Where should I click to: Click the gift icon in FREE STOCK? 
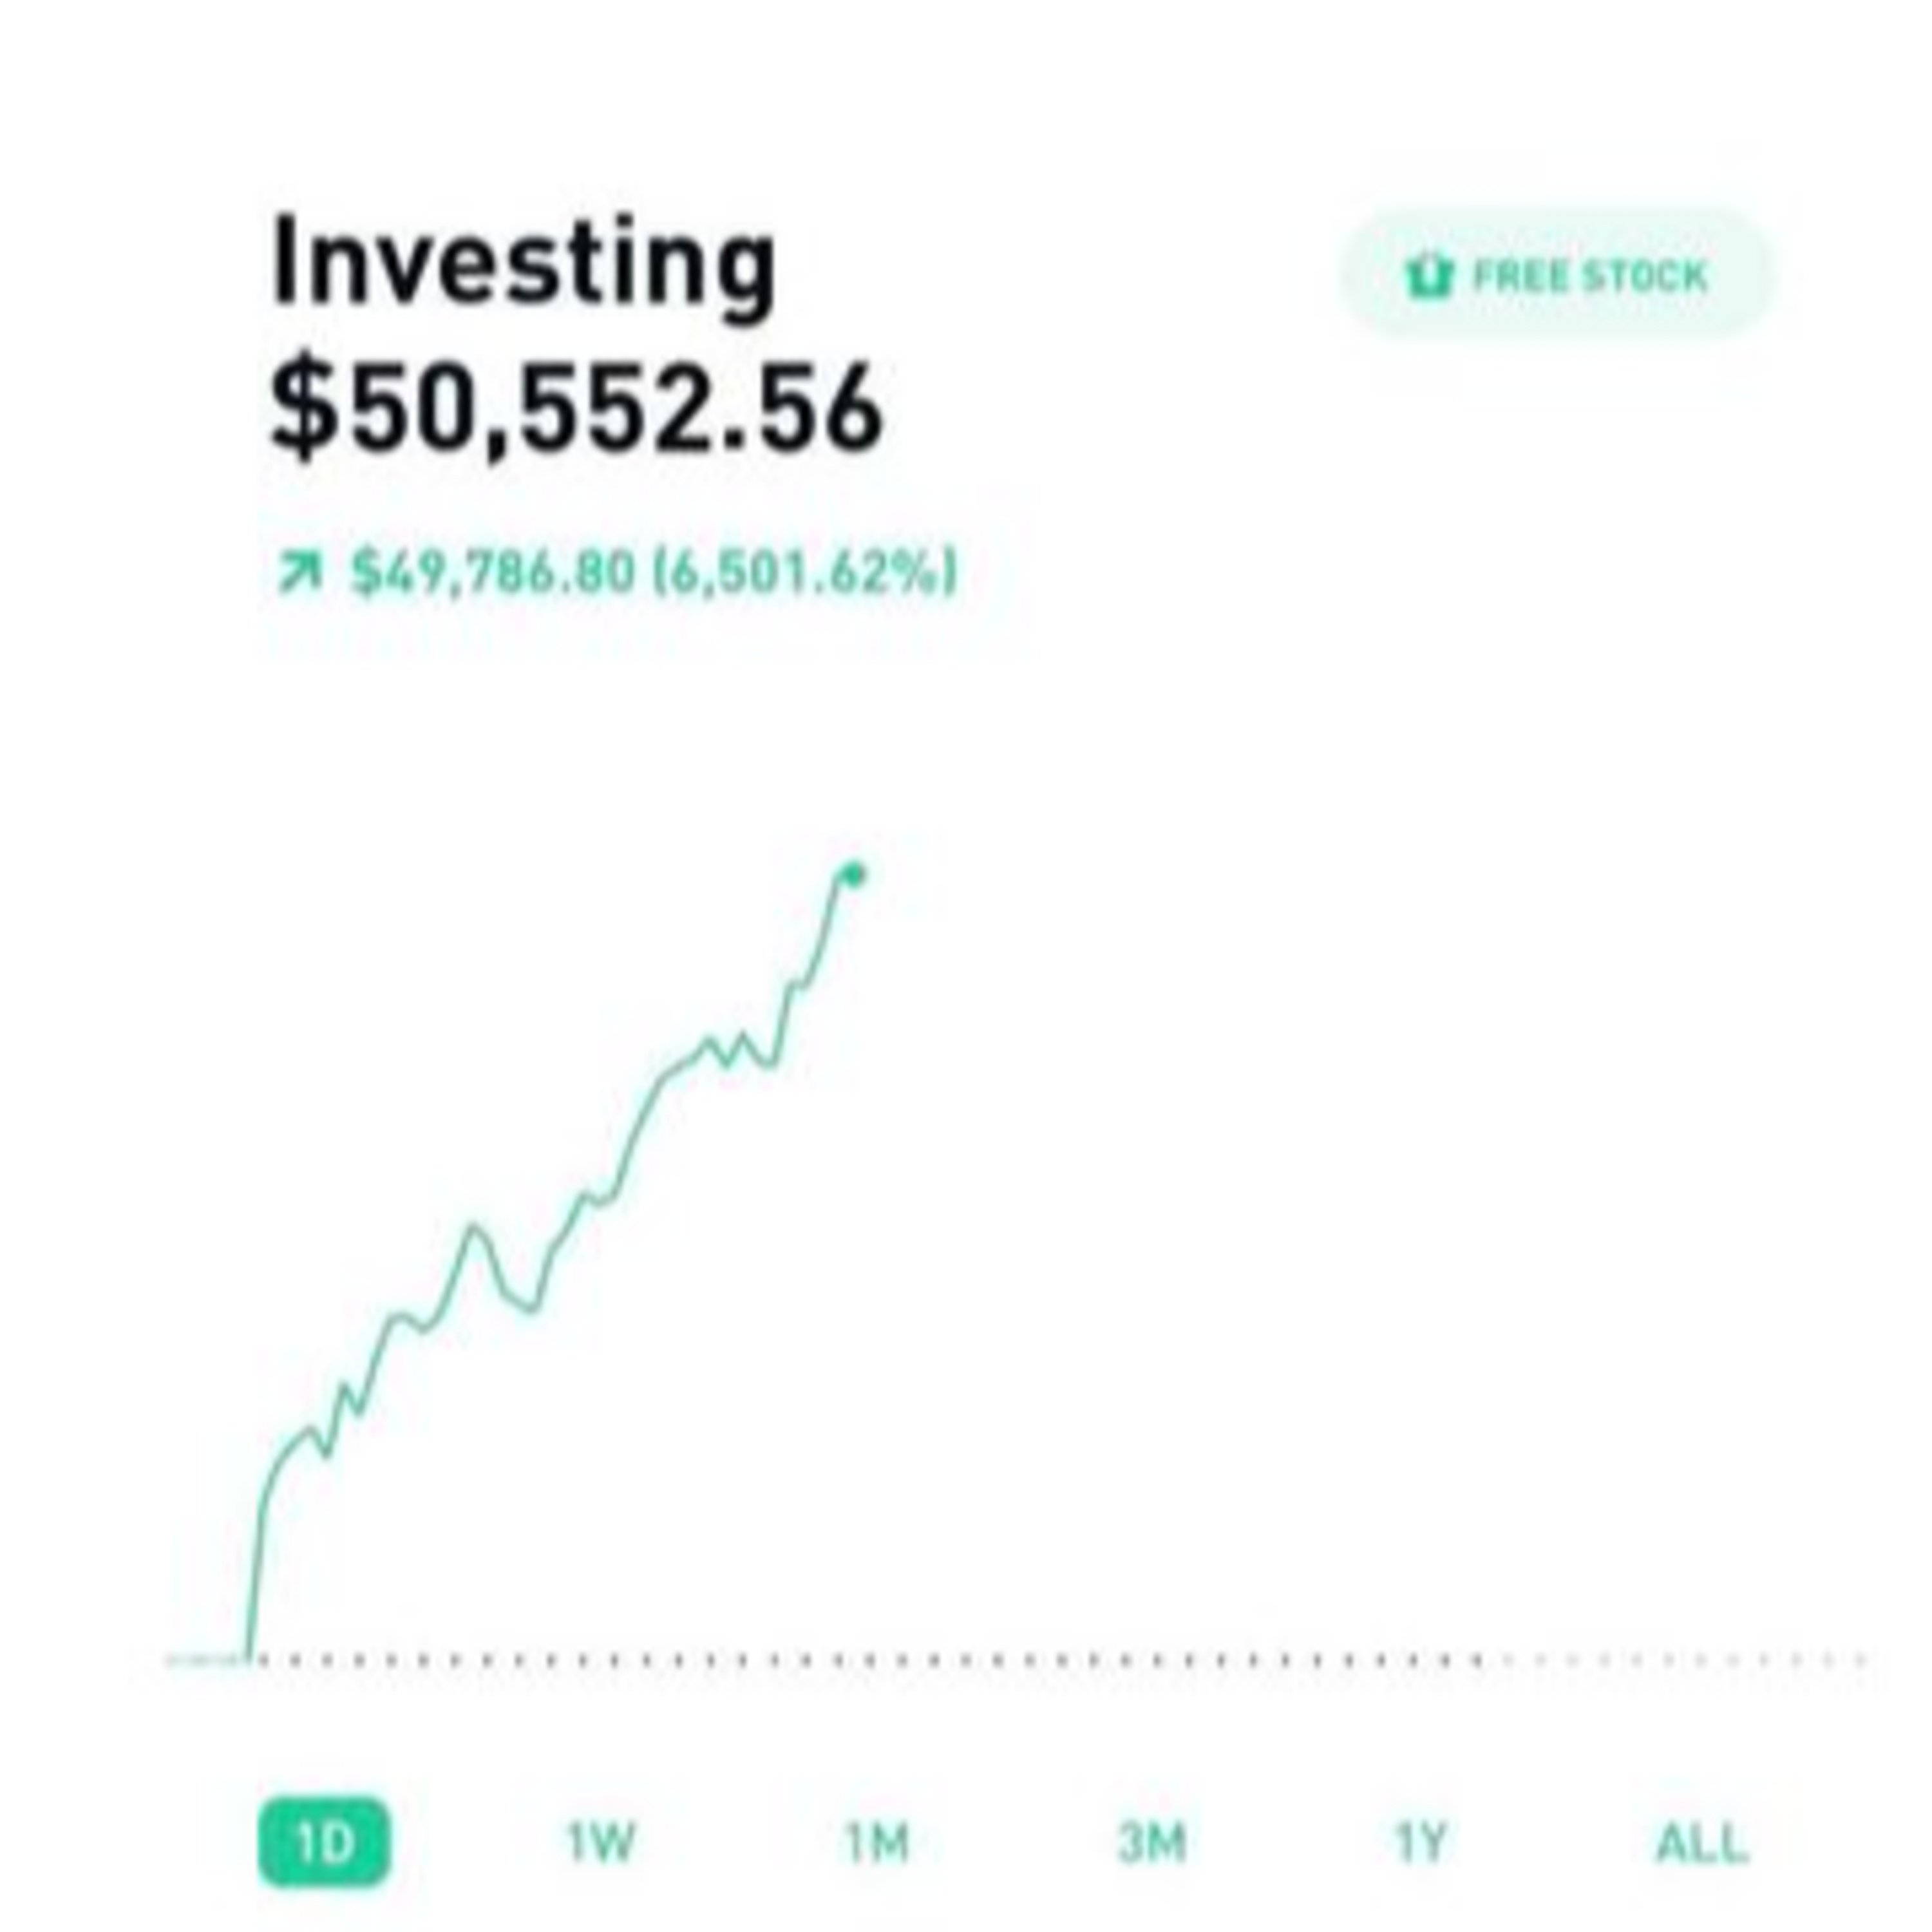1427,276
